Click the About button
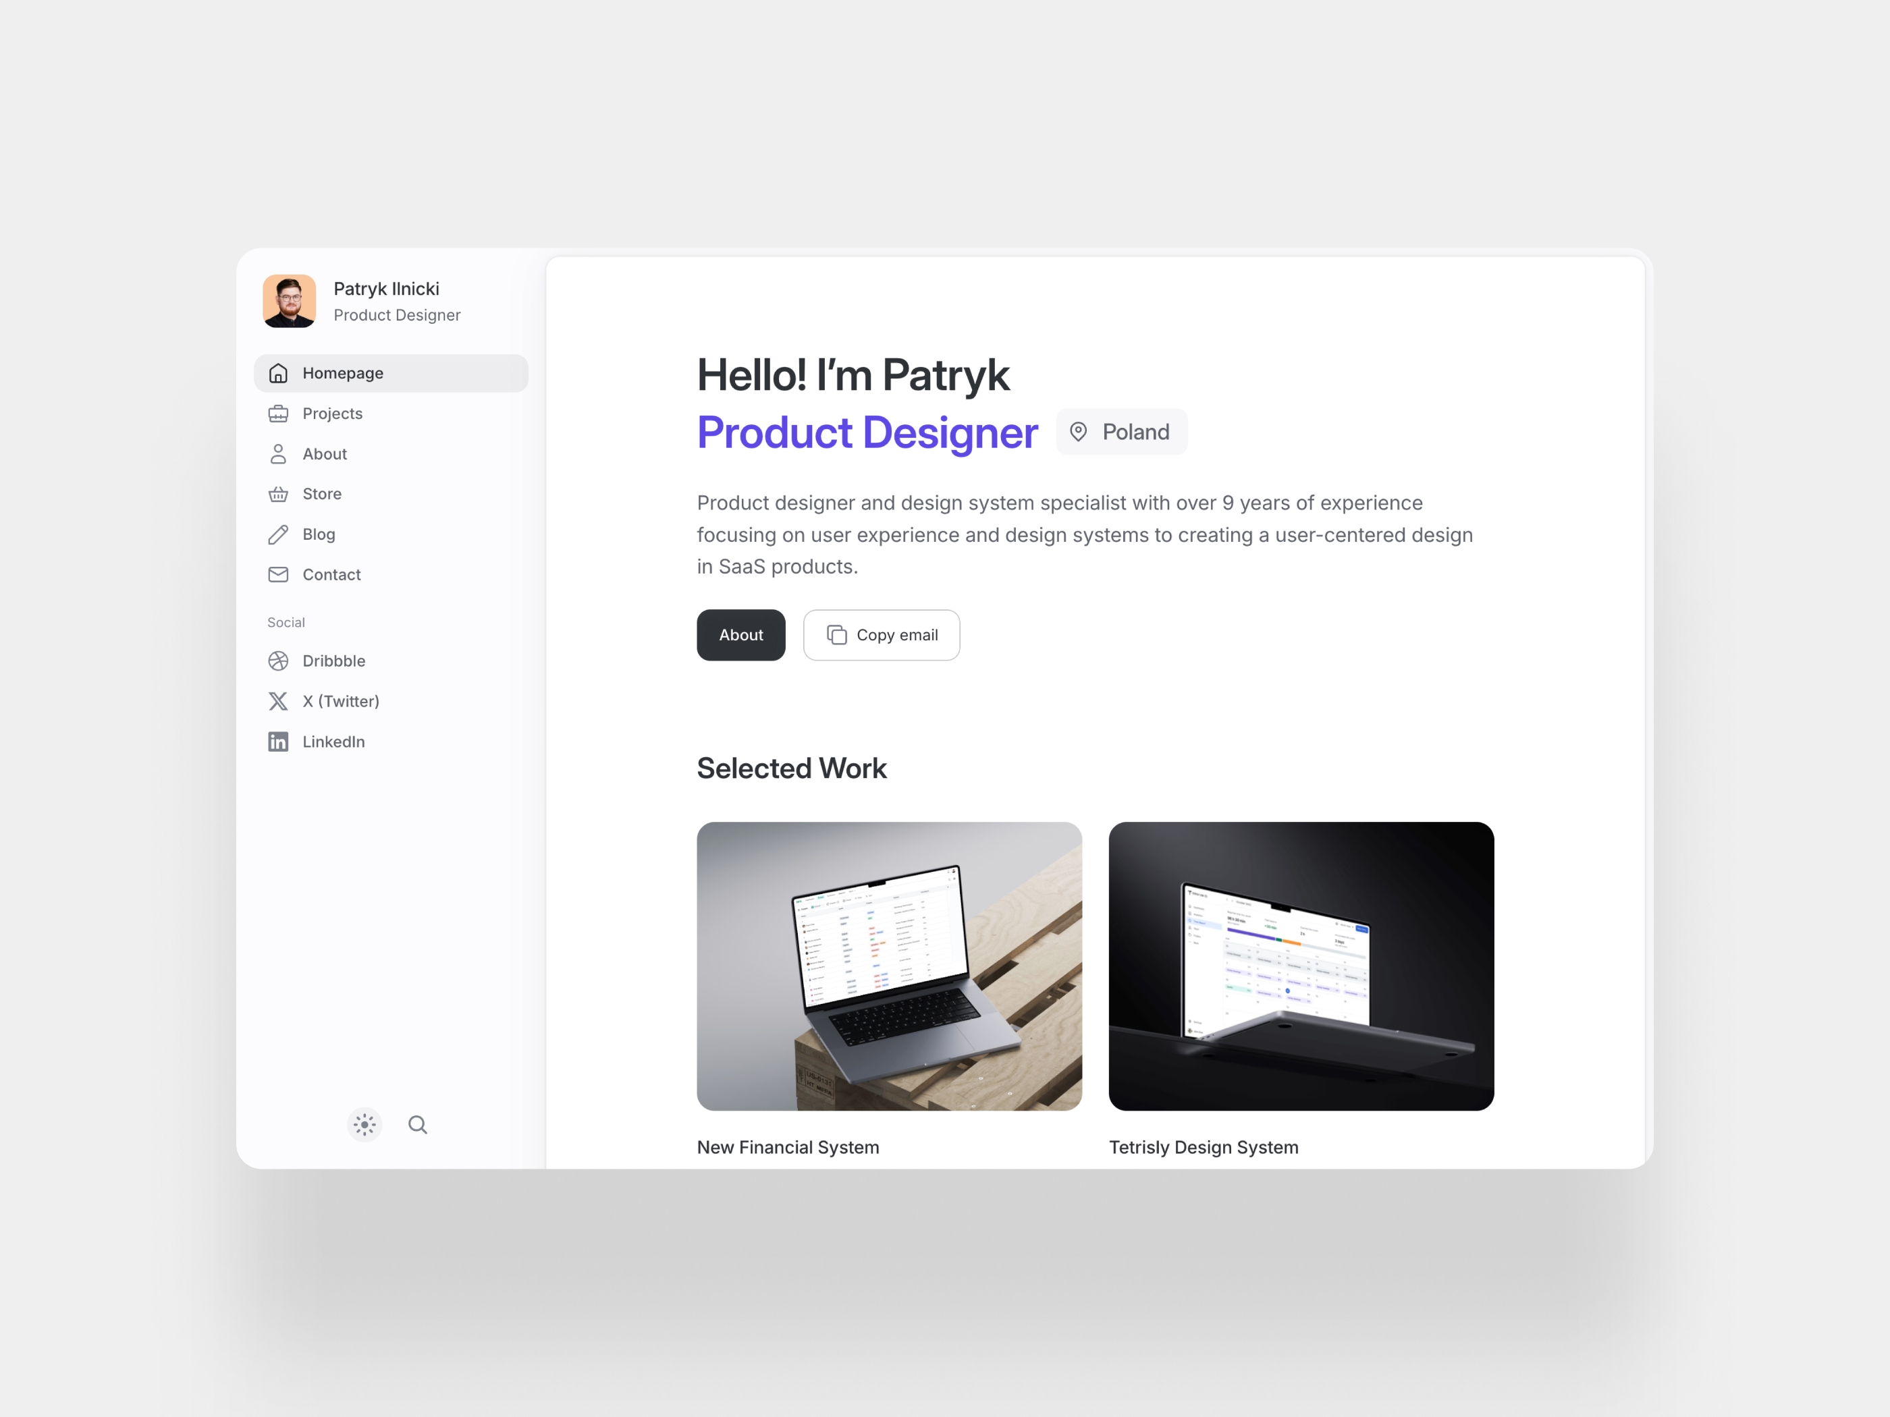Image resolution: width=1890 pixels, height=1417 pixels. 740,634
